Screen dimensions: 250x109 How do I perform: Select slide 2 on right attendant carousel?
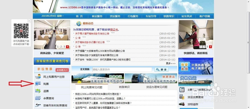(204, 47)
